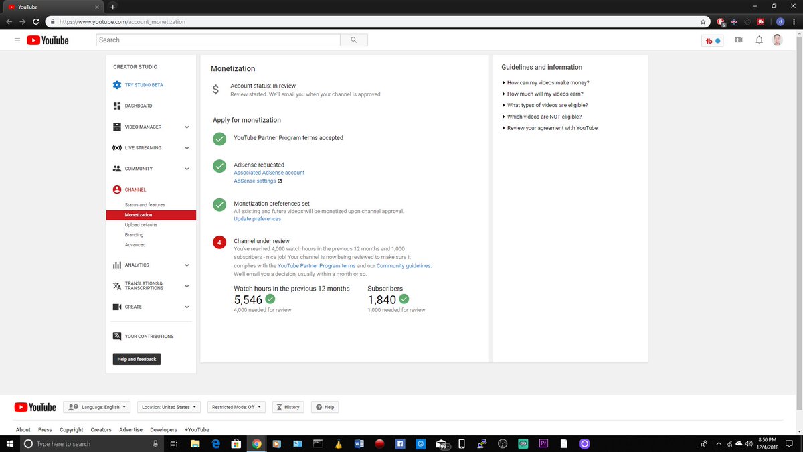Click the Update preferences link
The height and width of the screenshot is (452, 803).
(257, 219)
